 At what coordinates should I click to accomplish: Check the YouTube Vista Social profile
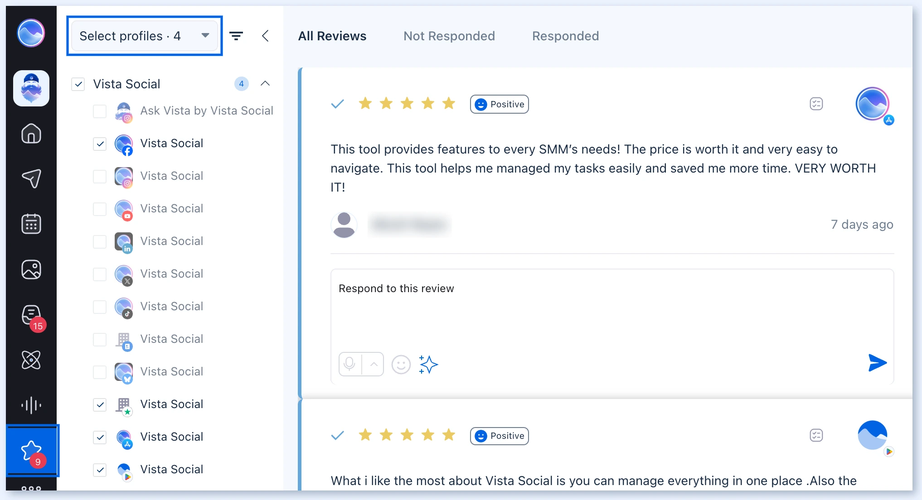(x=100, y=209)
